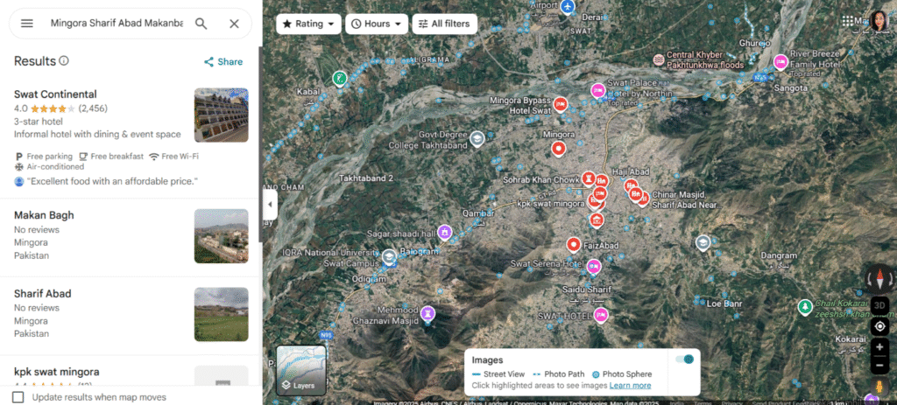This screenshot has height=405, width=897.
Task: Open the hamburger main menu
Action: tap(27, 24)
